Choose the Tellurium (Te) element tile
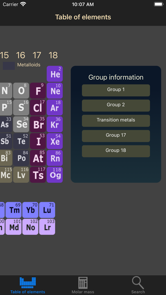Image resolution: width=166 pixels, height=295 pixels. coord(21,141)
